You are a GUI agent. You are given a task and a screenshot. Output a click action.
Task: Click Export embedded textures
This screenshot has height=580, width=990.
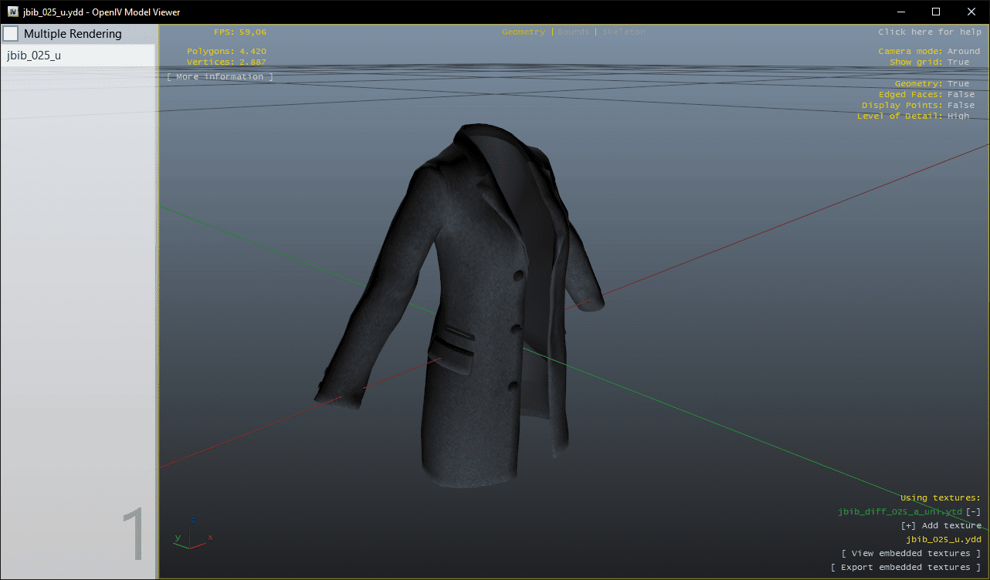905,568
